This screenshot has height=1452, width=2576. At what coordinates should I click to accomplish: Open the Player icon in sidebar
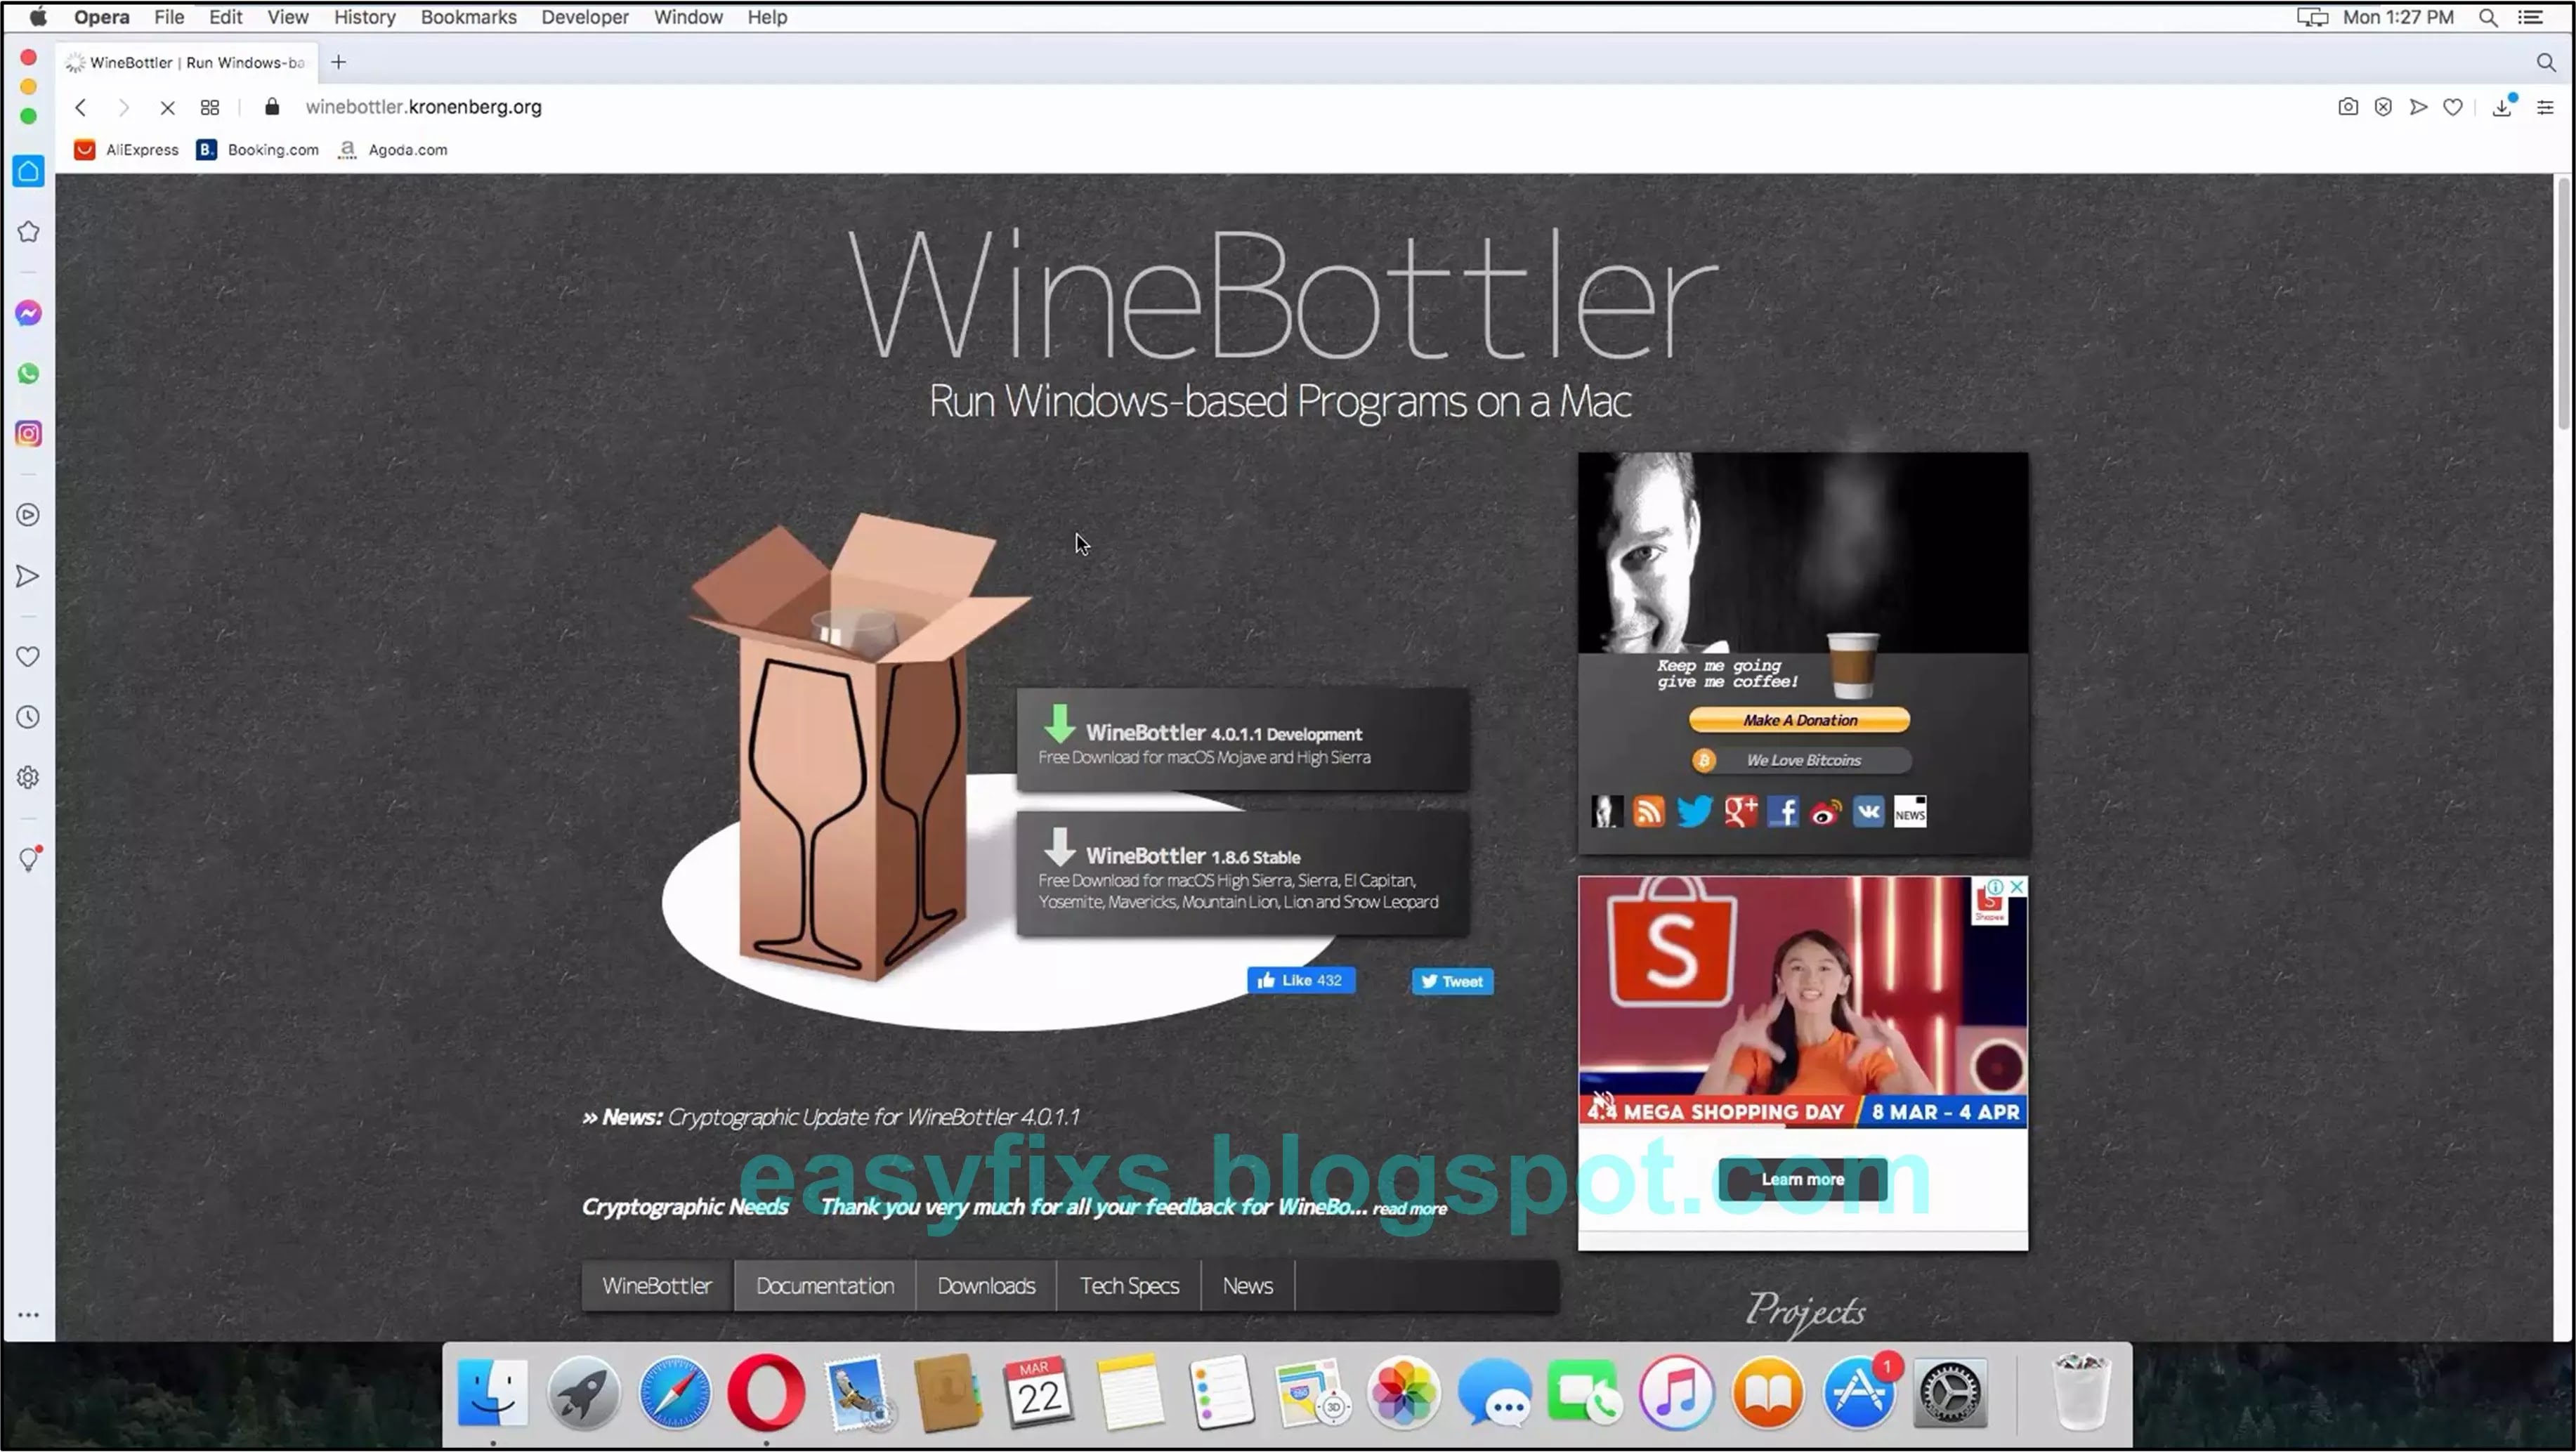pos(28,515)
